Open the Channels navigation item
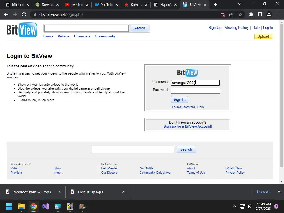 click(x=82, y=36)
